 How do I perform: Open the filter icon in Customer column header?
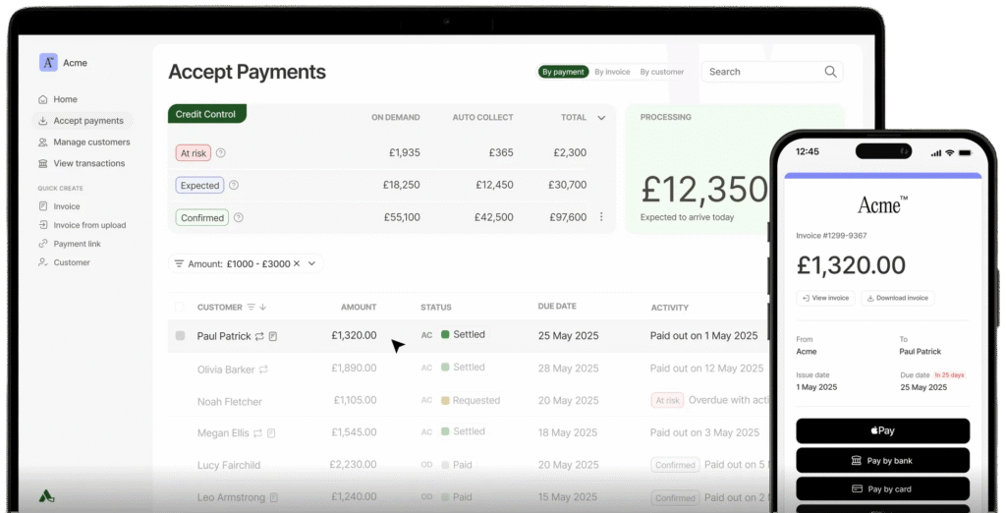pyautogui.click(x=251, y=308)
